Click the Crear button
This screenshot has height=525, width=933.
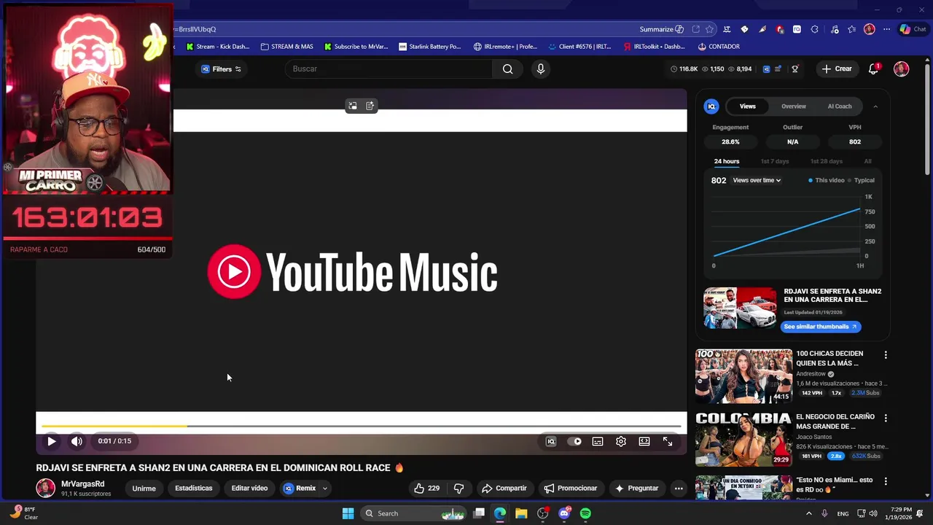[836, 69]
